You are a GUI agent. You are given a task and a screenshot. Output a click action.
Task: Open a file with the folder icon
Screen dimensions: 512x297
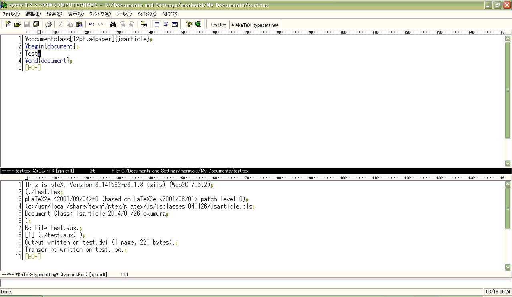click(17, 24)
